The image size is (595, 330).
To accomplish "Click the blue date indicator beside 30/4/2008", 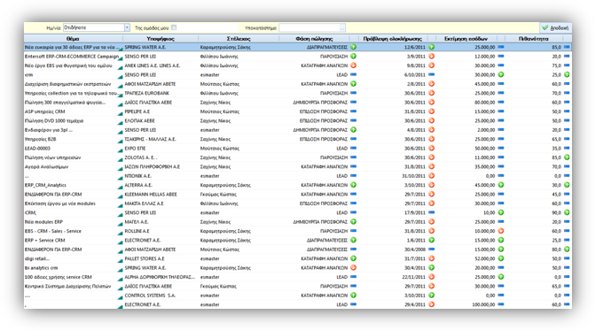I will click(432, 249).
